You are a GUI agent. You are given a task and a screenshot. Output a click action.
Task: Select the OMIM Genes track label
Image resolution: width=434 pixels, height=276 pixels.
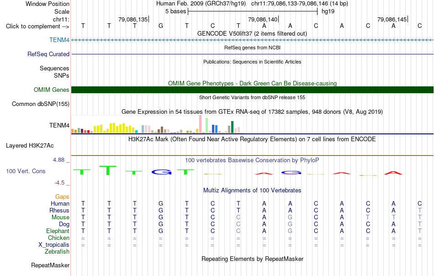pyautogui.click(x=52, y=90)
